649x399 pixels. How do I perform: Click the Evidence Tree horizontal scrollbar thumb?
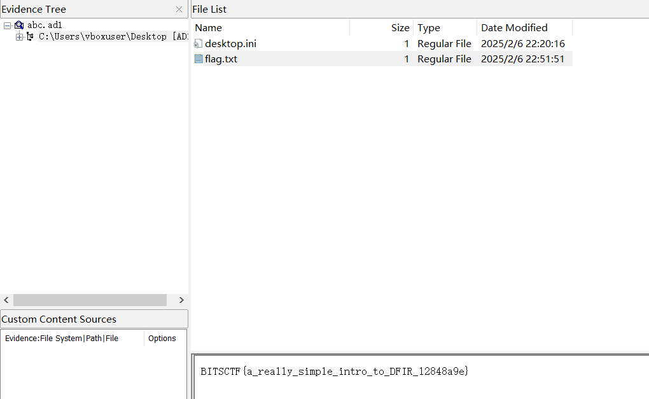[x=90, y=300]
